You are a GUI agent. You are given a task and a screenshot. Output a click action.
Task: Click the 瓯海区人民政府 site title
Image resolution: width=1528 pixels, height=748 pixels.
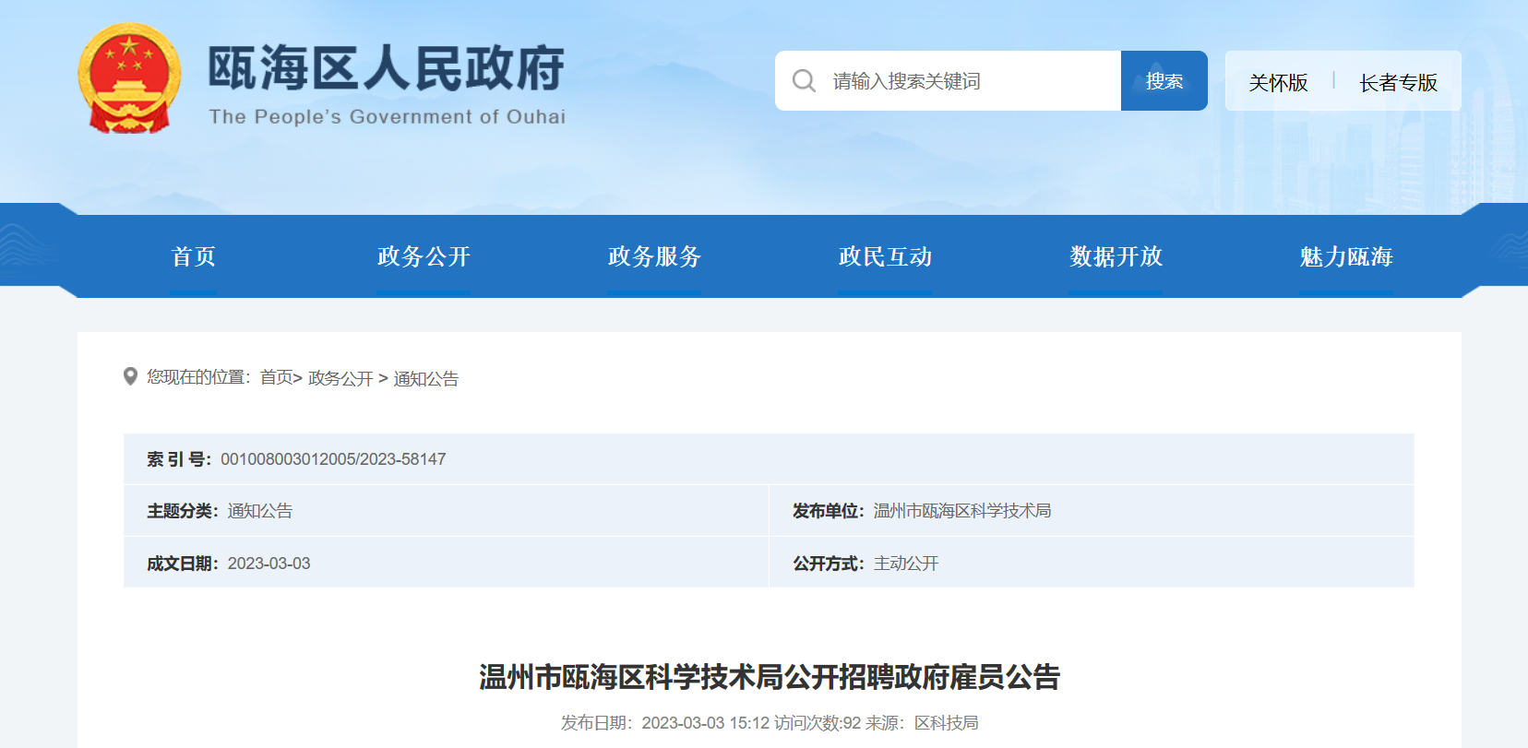[386, 70]
